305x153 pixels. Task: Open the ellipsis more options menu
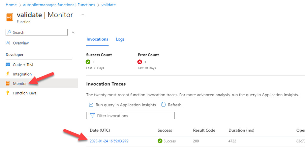(x=82, y=15)
